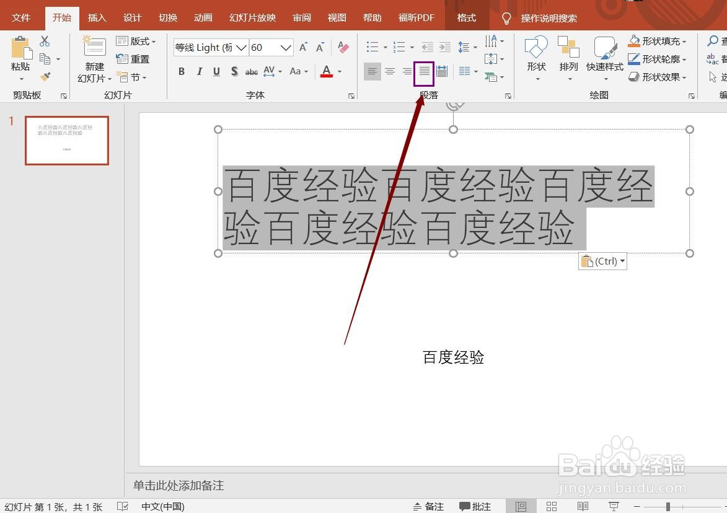Viewport: 727px width, 513px height.
Task: Toggle justify alignment button
Action: point(424,71)
